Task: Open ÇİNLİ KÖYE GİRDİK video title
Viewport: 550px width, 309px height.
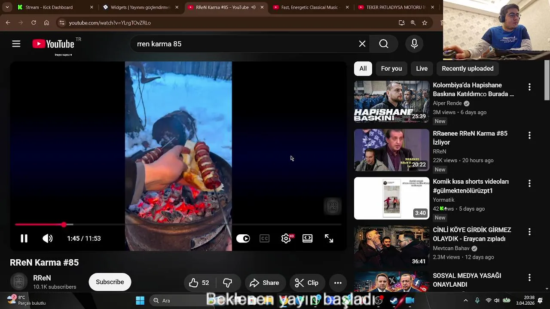Action: tap(472, 234)
